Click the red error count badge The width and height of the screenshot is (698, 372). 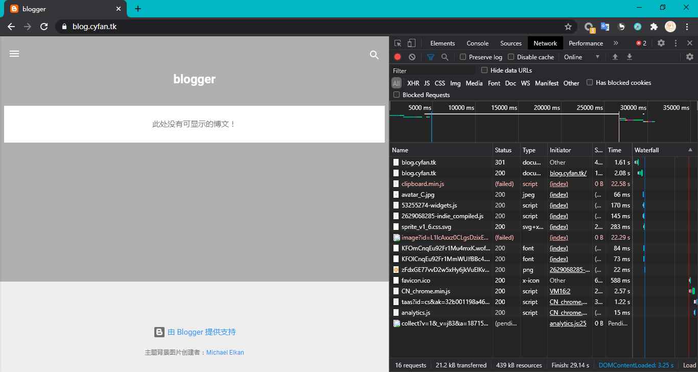[x=641, y=43]
